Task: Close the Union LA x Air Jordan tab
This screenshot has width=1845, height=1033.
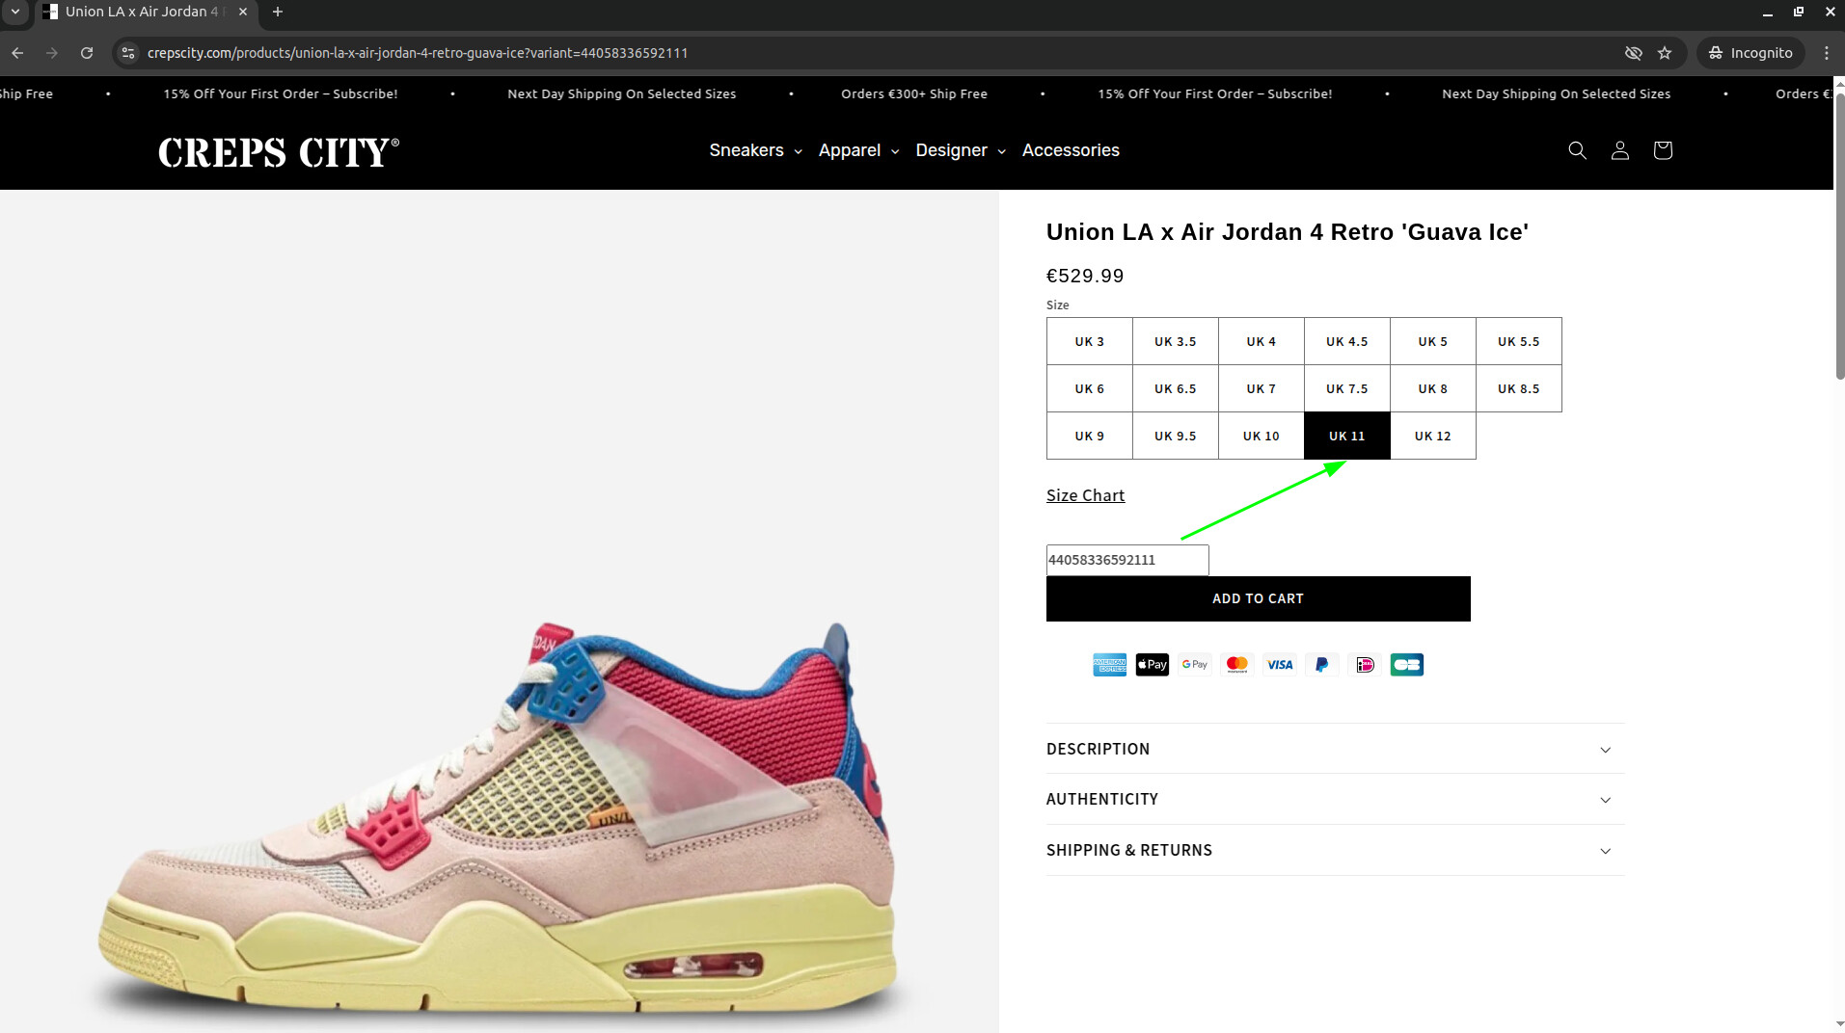Action: [x=243, y=13]
